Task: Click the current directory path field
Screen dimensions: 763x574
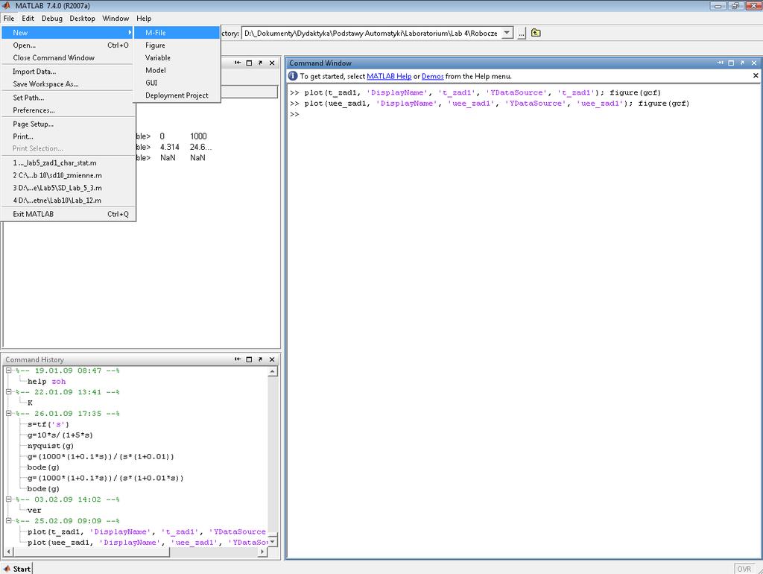Action: click(x=372, y=33)
